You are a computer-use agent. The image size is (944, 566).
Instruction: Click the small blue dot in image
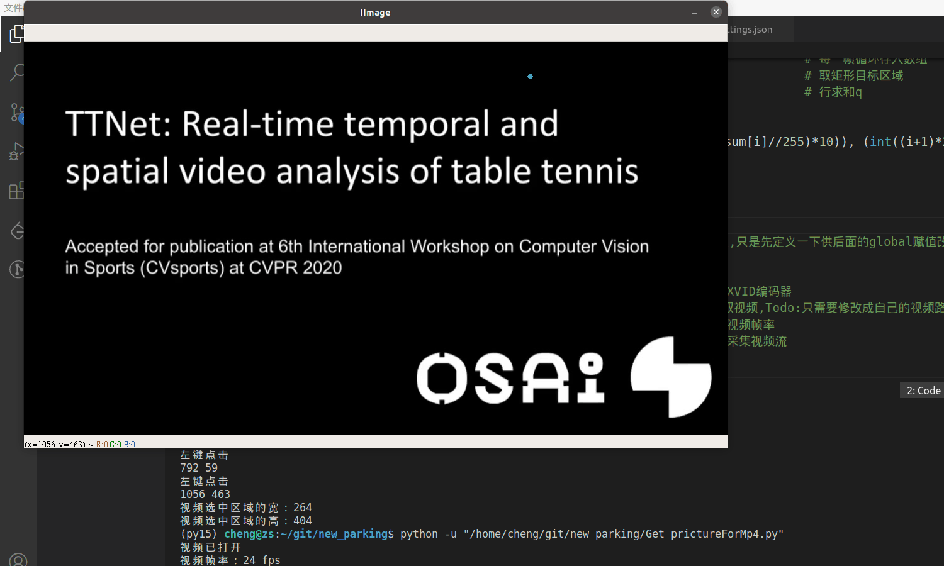(530, 76)
